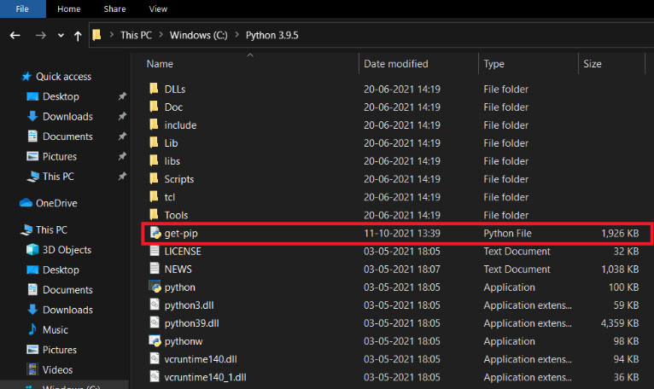Select the python application icon
The width and height of the screenshot is (654, 389).
pyautogui.click(x=155, y=287)
